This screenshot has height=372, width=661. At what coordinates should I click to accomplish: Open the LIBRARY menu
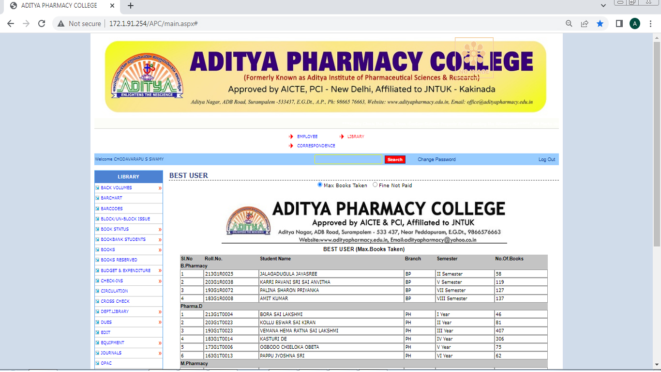pos(356,137)
